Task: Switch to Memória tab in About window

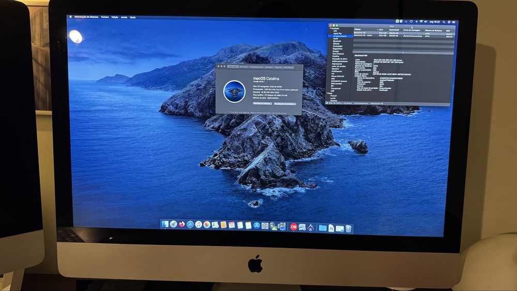Action: point(269,67)
